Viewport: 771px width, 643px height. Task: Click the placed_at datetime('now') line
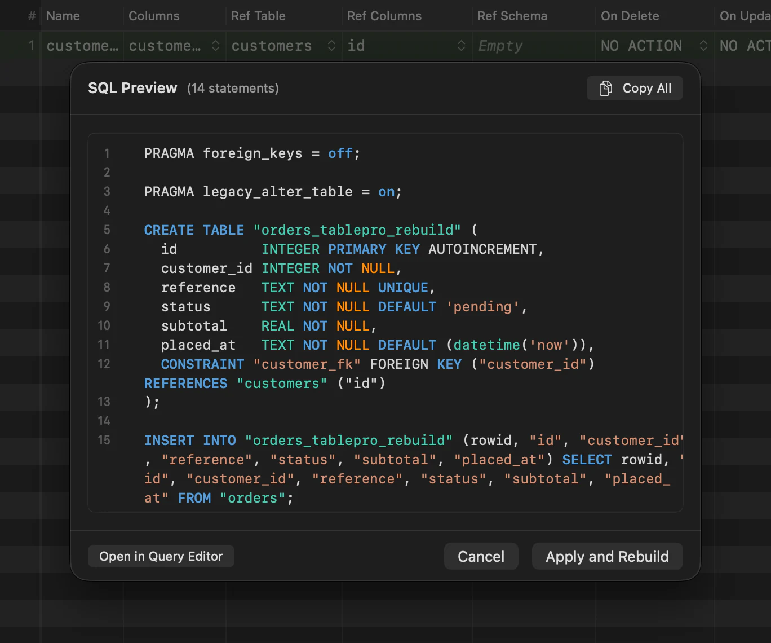click(x=378, y=345)
